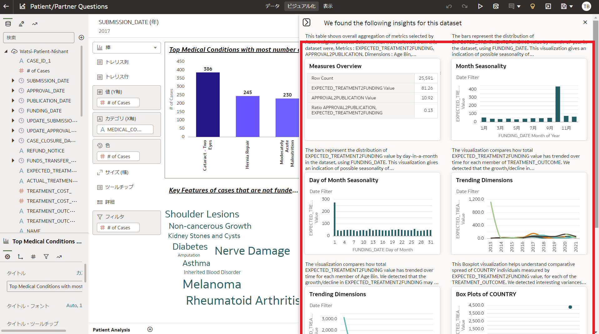
Task: Open General properties gear tab
Action: tap(7, 257)
